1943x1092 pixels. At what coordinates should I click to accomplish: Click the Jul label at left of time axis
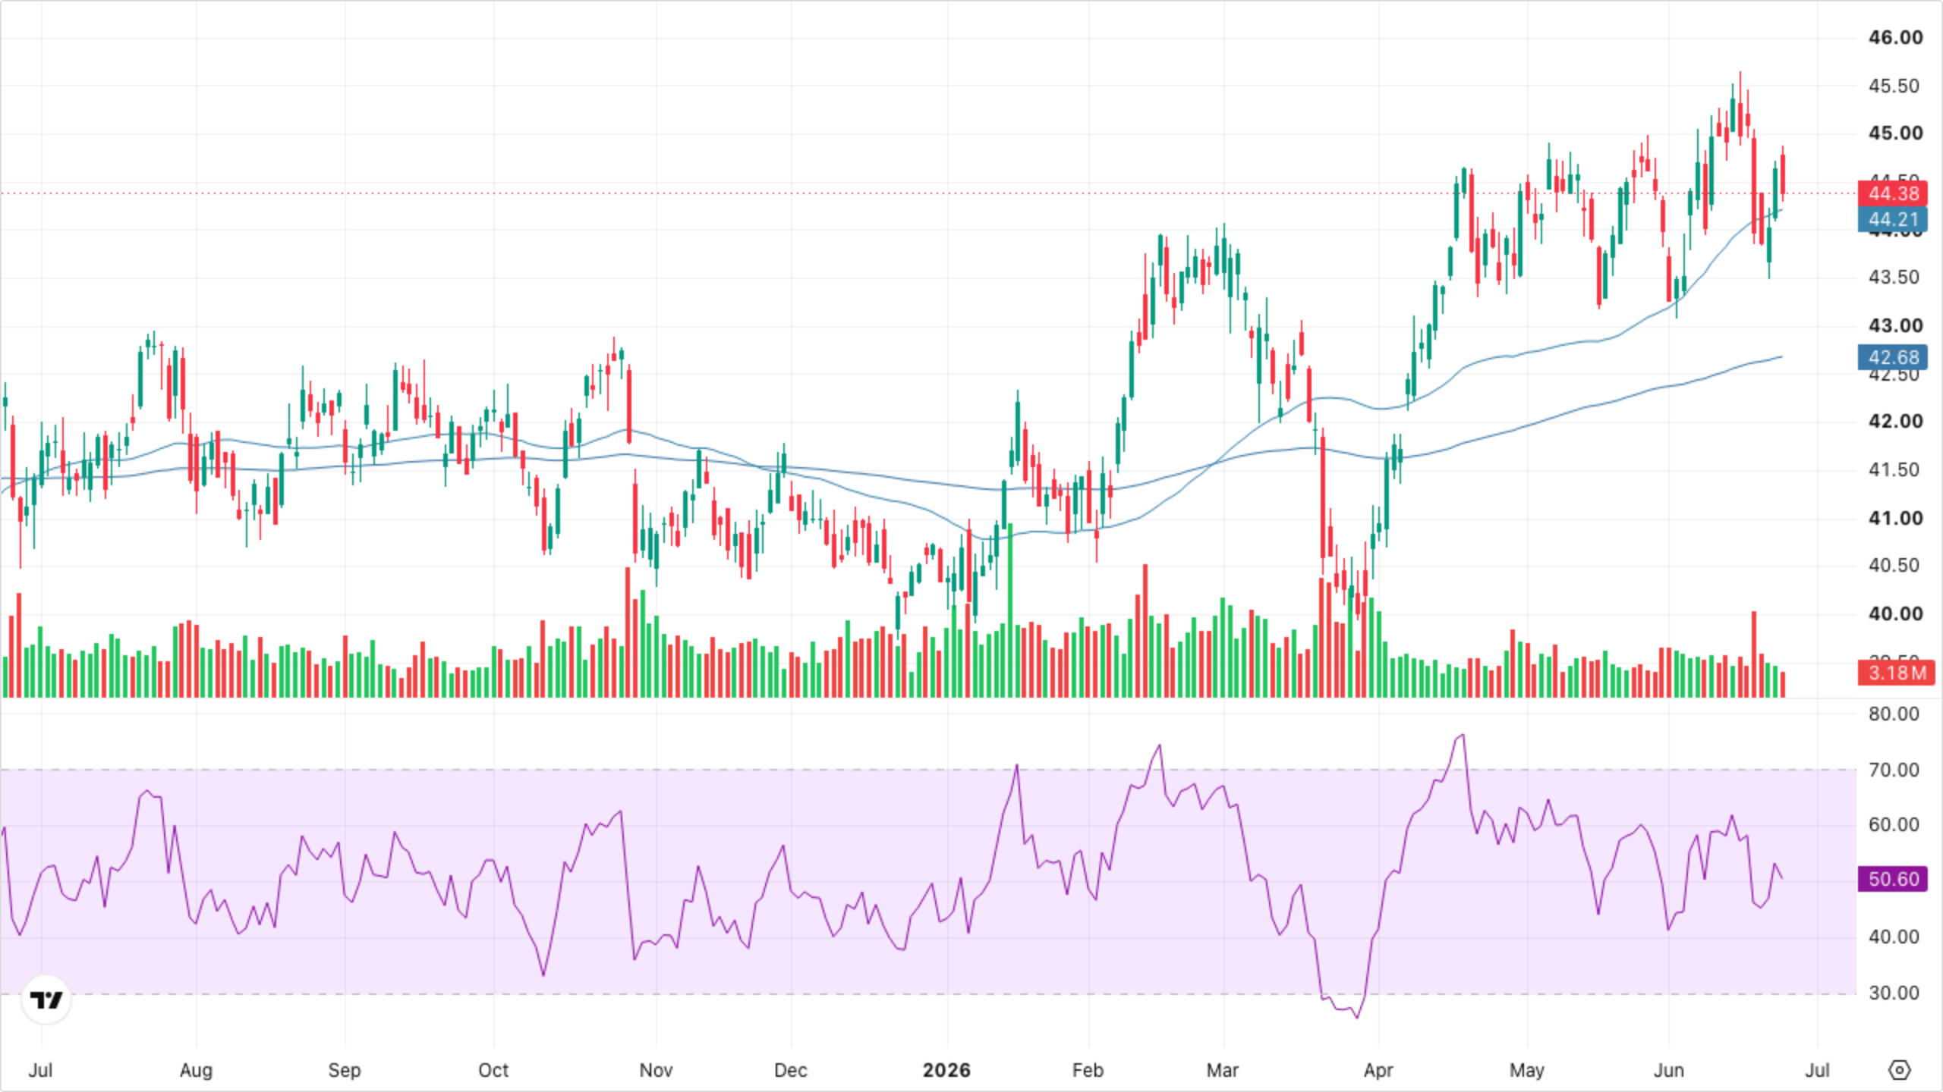pos(40,1070)
